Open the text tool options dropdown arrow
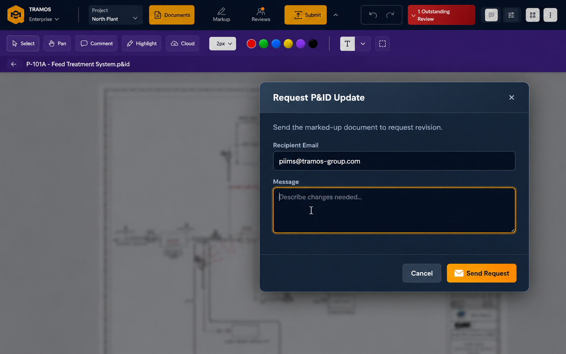This screenshot has height=354, width=566. 363,44
